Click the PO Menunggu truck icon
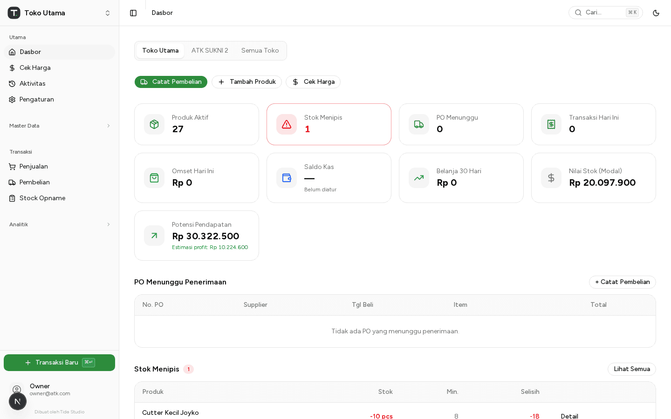Image resolution: width=671 pixels, height=419 pixels. pos(419,124)
